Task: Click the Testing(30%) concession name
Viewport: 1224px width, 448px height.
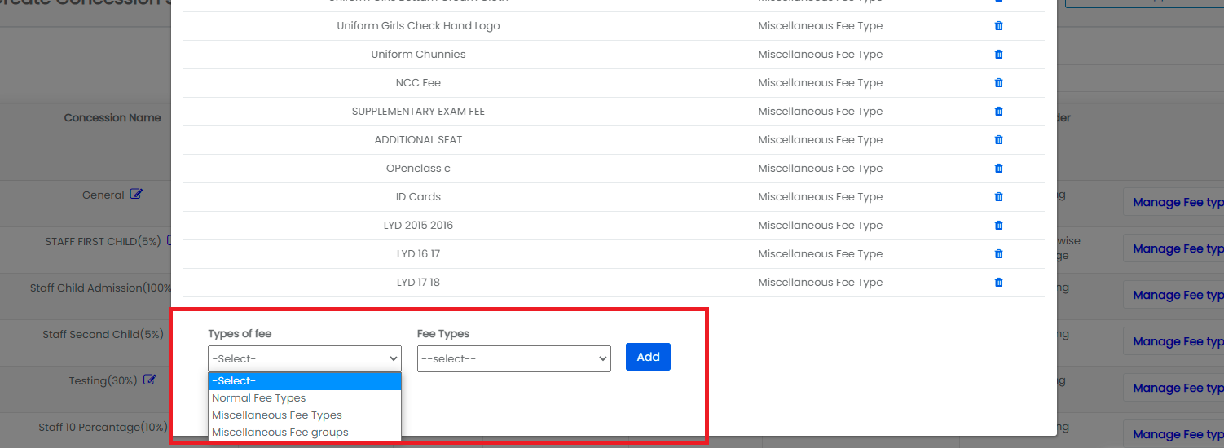Action: click(103, 381)
